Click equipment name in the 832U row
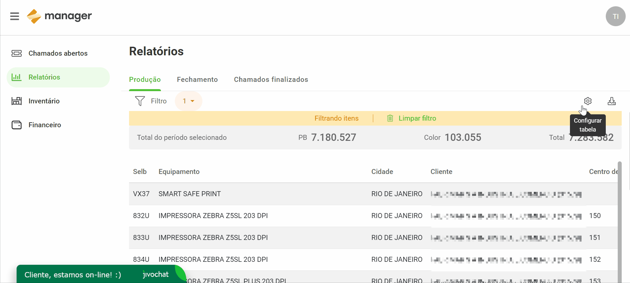Screen dimensions: 630x283 click(x=213, y=216)
